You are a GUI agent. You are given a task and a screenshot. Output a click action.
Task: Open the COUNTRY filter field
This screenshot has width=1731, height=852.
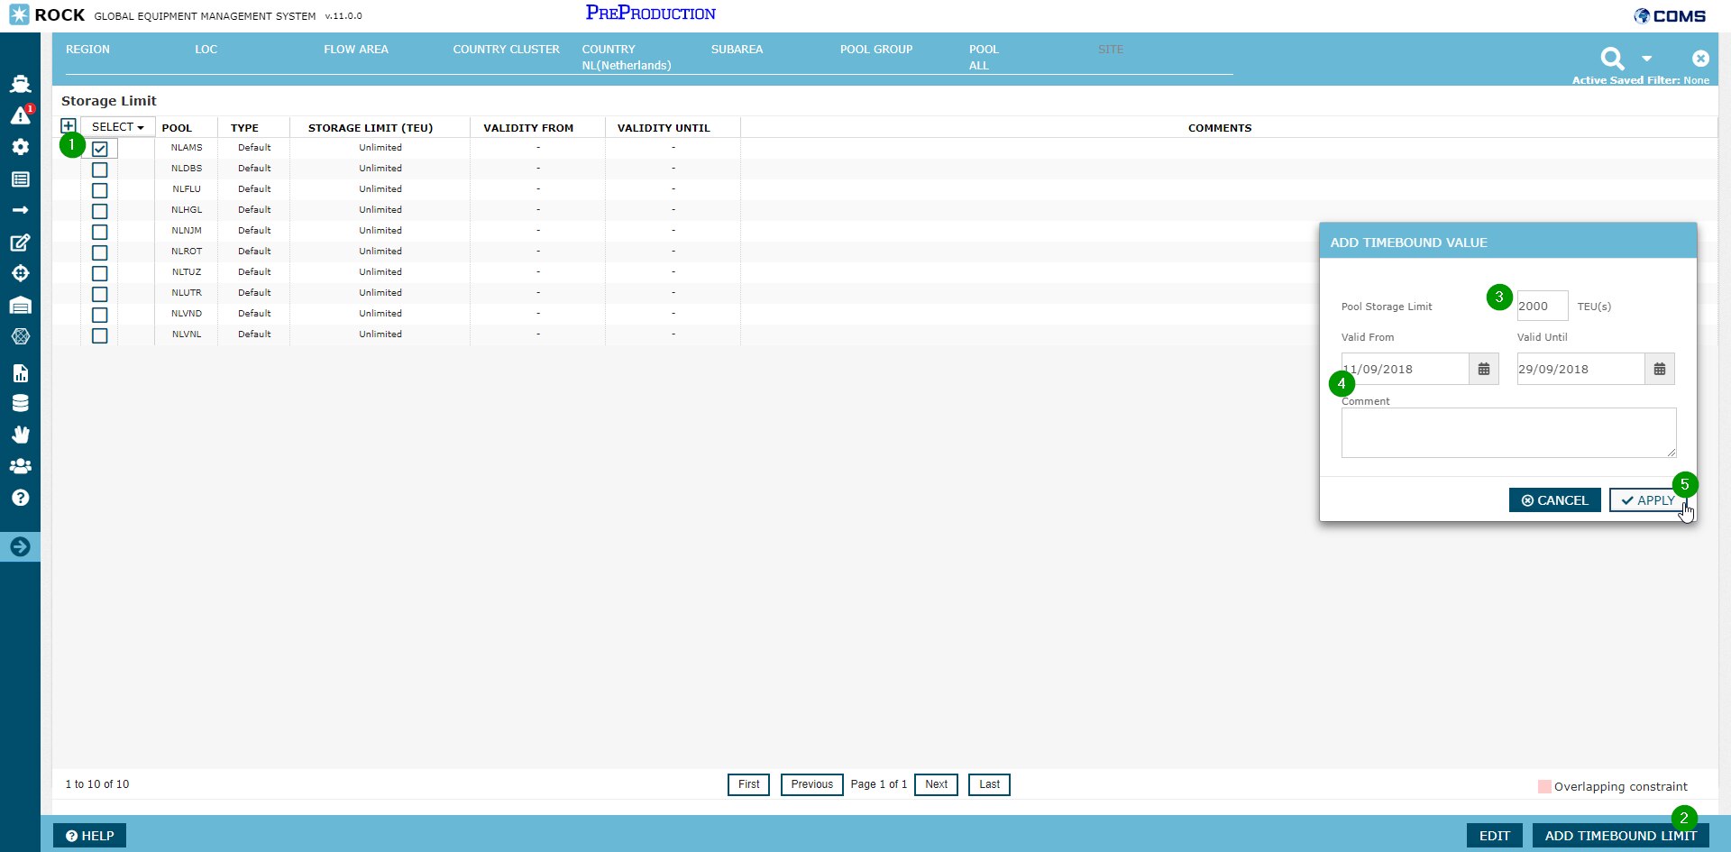(x=626, y=58)
